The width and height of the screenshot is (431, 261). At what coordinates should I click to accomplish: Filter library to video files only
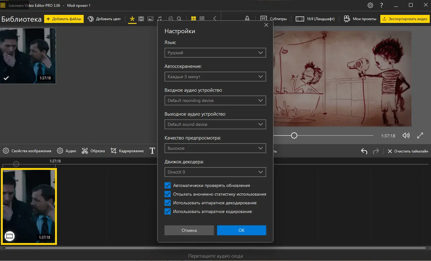(x=141, y=19)
